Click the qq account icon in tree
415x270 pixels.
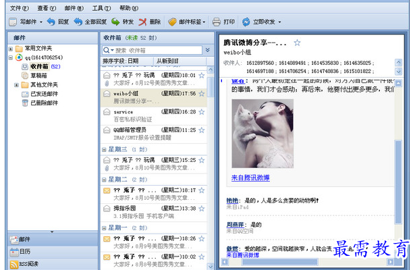pos(19,57)
